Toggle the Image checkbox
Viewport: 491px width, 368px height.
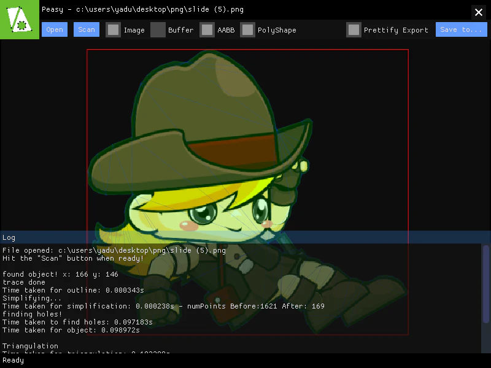click(113, 29)
